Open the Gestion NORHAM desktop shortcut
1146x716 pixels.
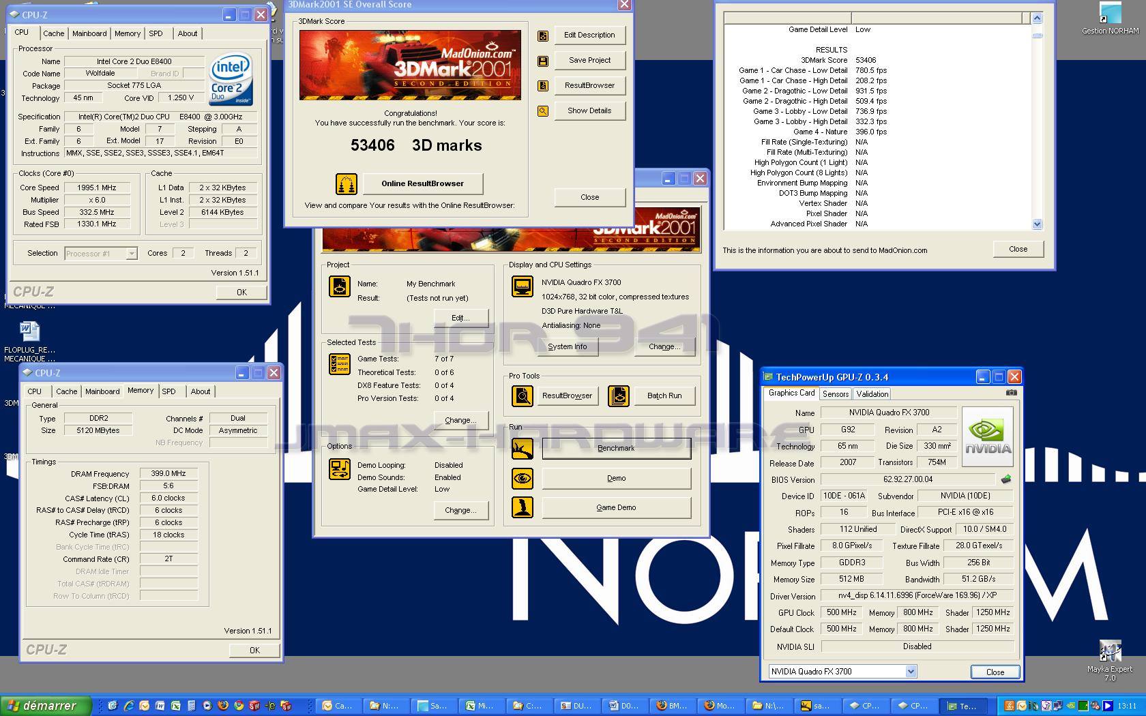coord(1110,18)
